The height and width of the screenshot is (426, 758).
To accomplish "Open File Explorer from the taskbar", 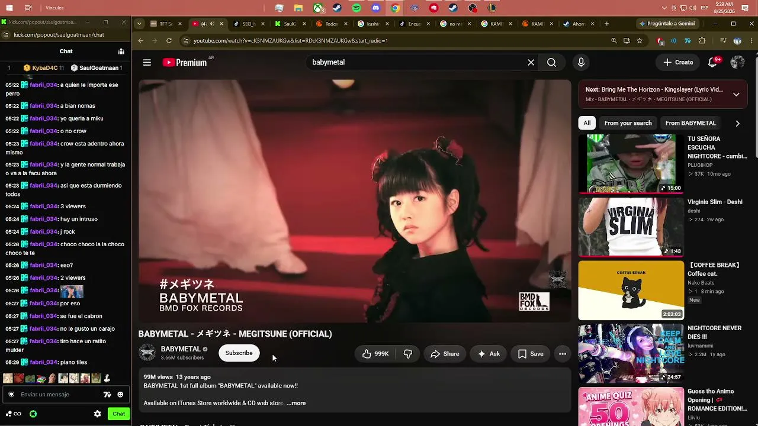I will pos(298,8).
